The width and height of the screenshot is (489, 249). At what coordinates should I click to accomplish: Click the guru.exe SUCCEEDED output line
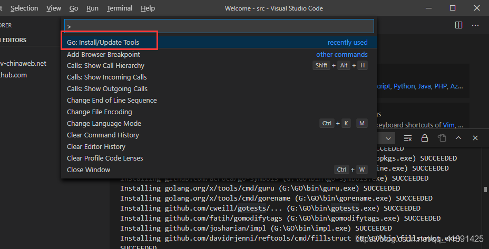click(260, 188)
